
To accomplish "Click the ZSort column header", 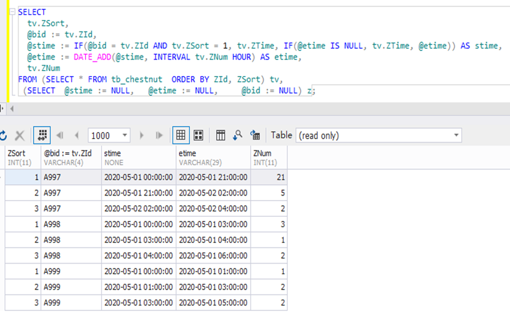I will (23, 157).
